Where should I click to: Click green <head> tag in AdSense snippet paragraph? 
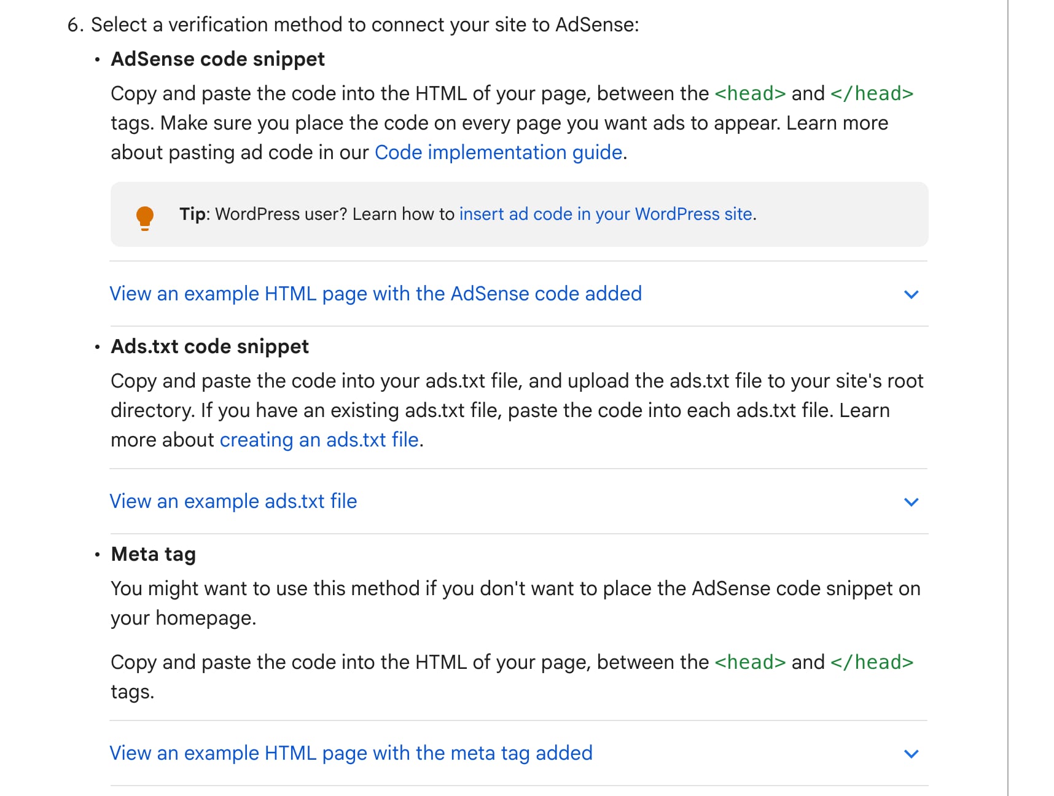click(750, 93)
